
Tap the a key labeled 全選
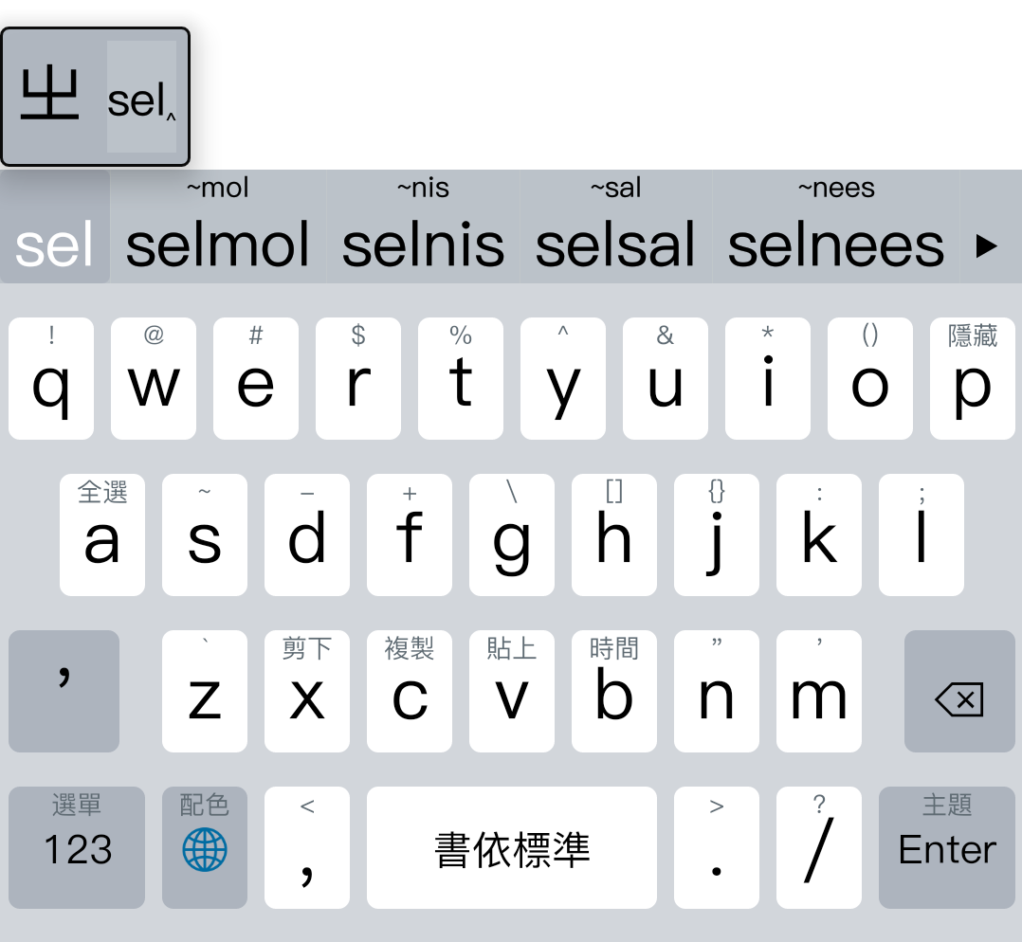click(102, 534)
